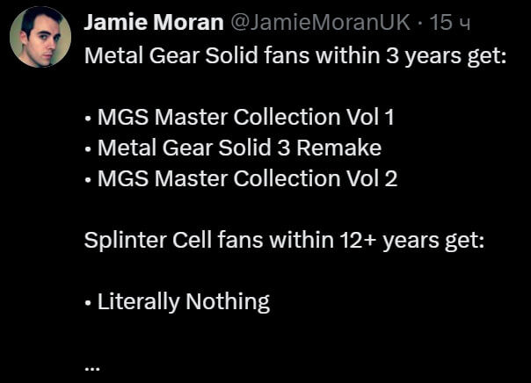The width and height of the screenshot is (531, 383).
Task: Click the Literally Nothing line
Action: click(183, 301)
